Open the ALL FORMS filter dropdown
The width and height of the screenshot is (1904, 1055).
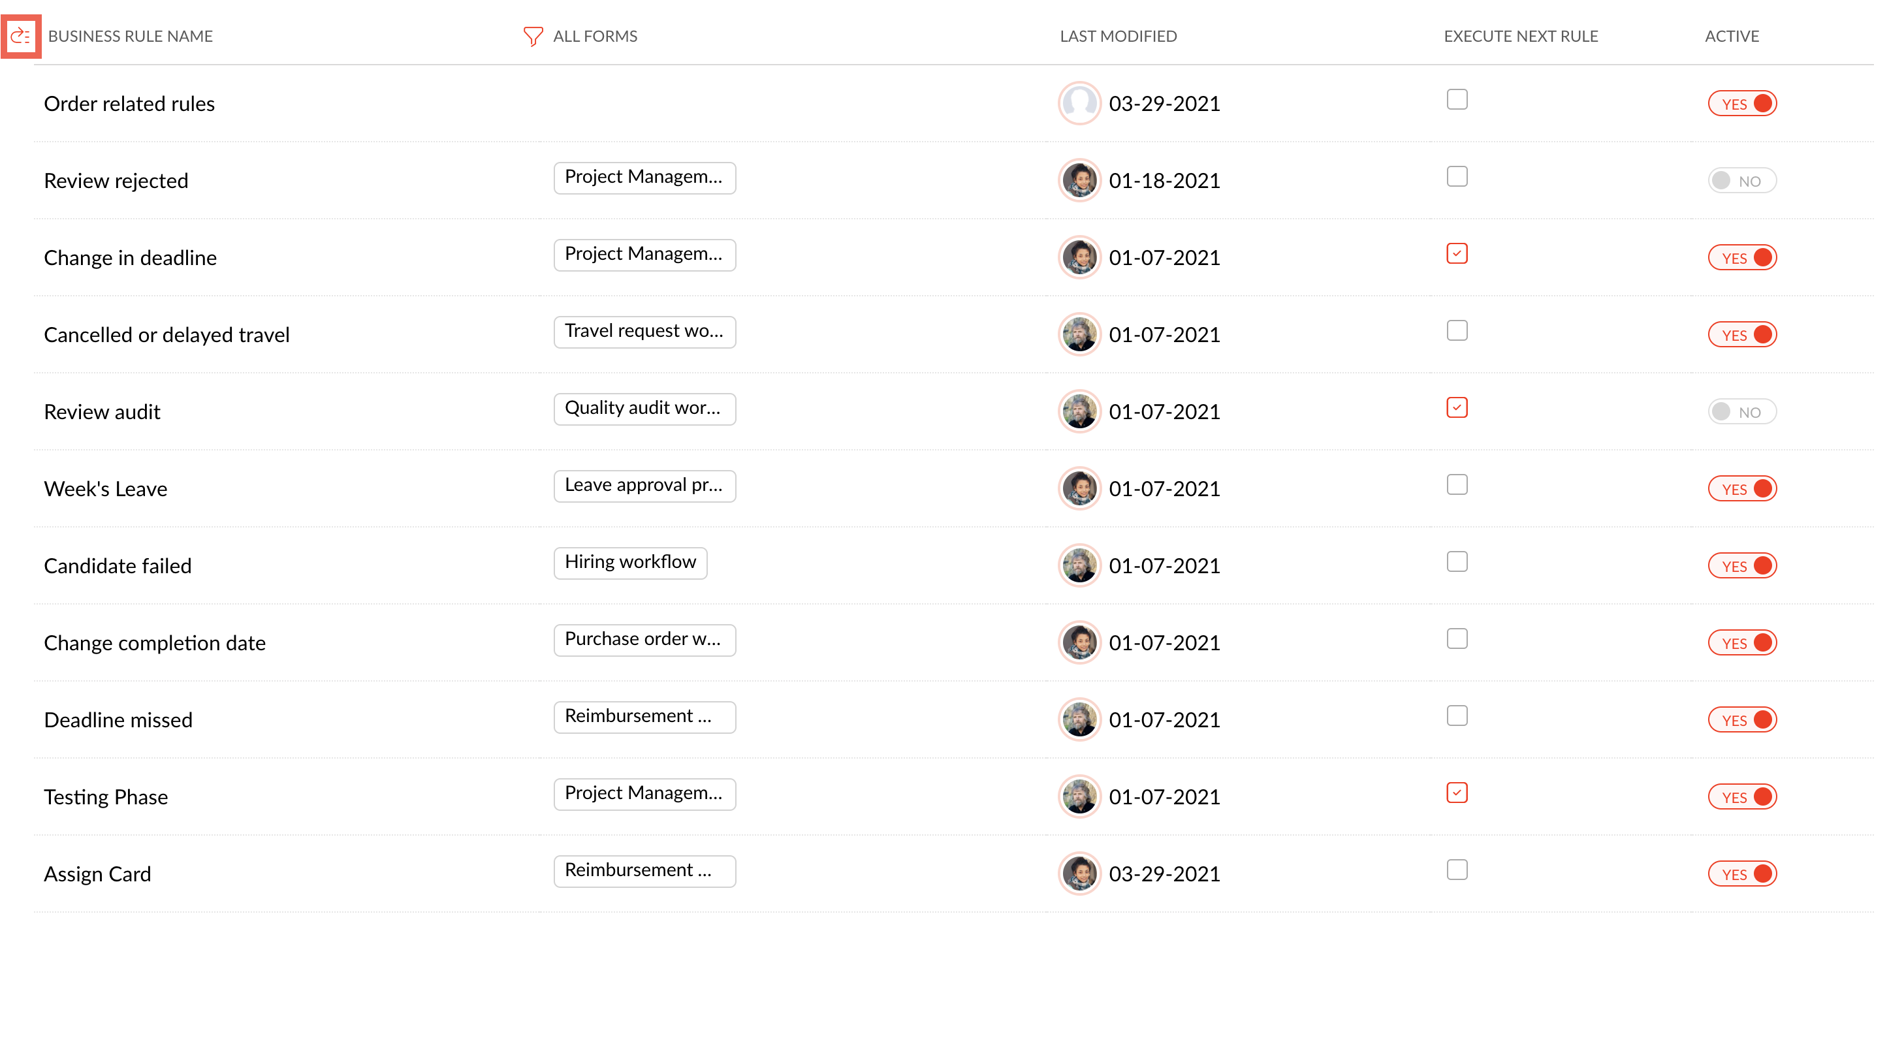(x=594, y=36)
